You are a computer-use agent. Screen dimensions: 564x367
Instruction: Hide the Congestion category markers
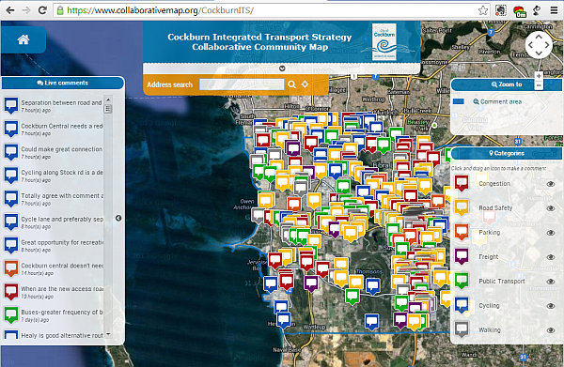click(550, 184)
